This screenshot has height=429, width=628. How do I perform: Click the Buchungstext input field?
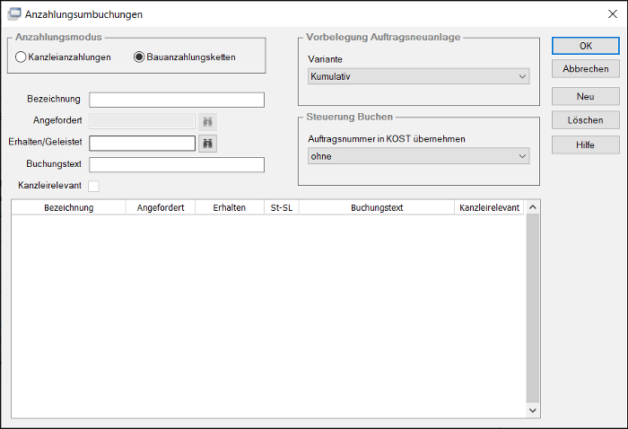[177, 164]
